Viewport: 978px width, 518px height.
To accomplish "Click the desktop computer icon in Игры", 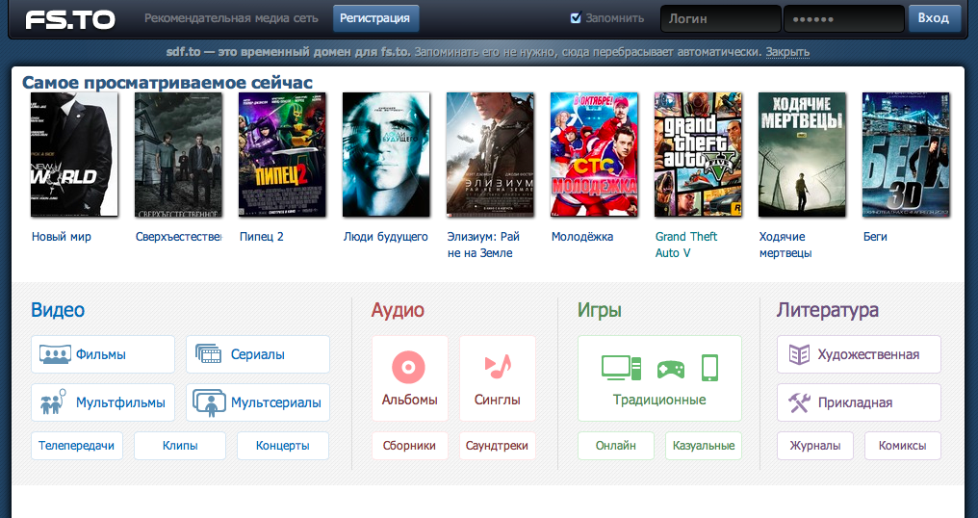I will [621, 368].
